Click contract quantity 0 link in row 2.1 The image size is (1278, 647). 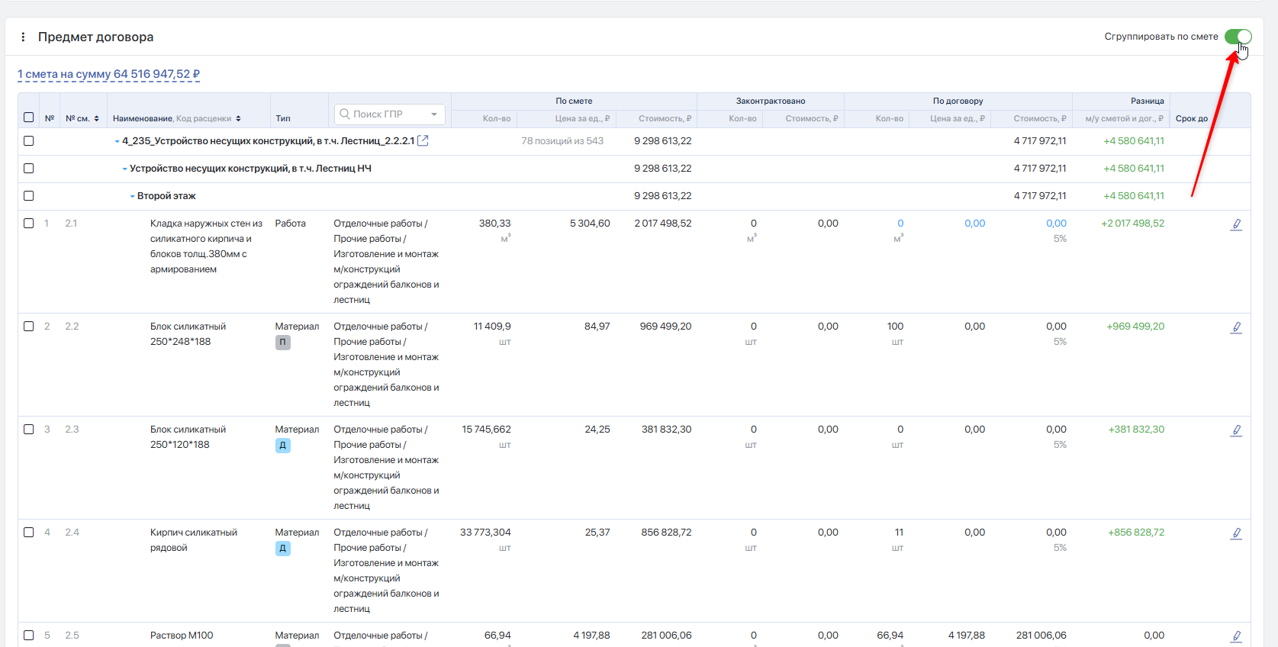[x=900, y=224]
